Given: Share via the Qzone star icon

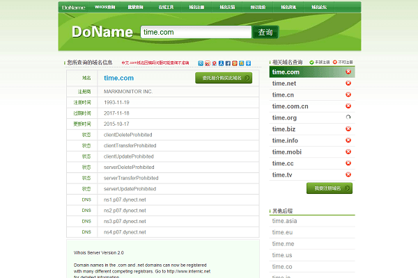Looking at the screenshot, I should point(241,63).
